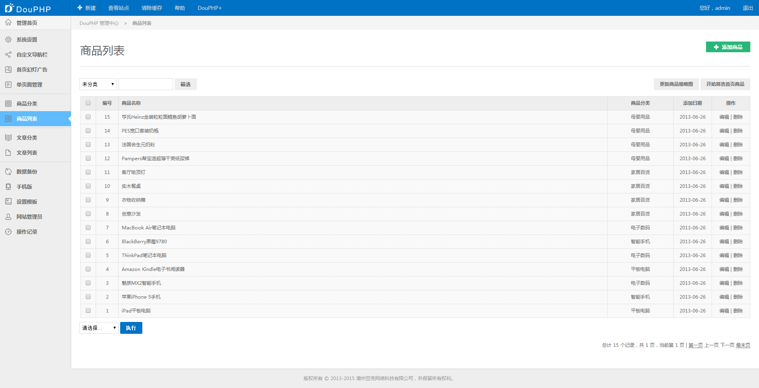The height and width of the screenshot is (388, 759).
Task: Click 最末页 pagination link
Action: click(743, 345)
